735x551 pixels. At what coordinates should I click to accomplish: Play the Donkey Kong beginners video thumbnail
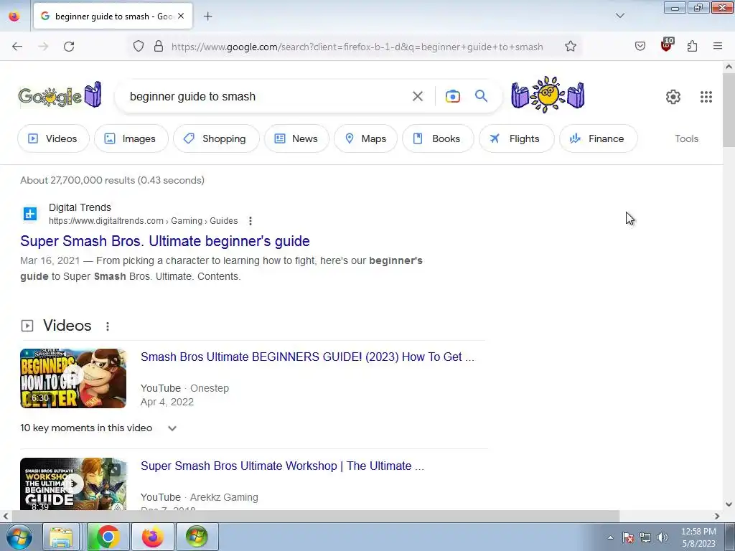[73, 378]
